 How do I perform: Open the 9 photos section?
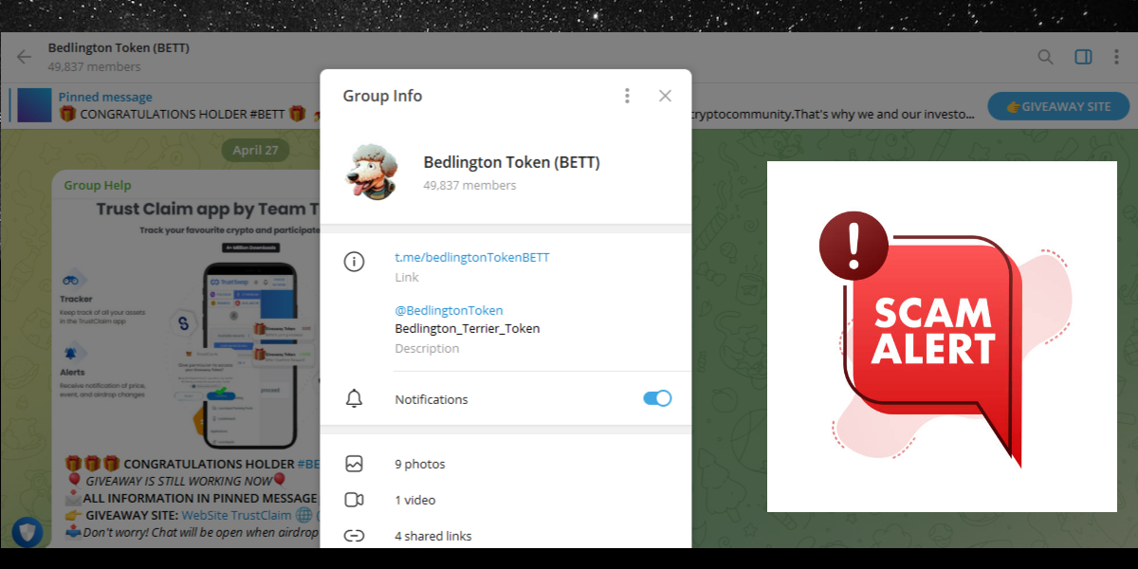pos(505,464)
